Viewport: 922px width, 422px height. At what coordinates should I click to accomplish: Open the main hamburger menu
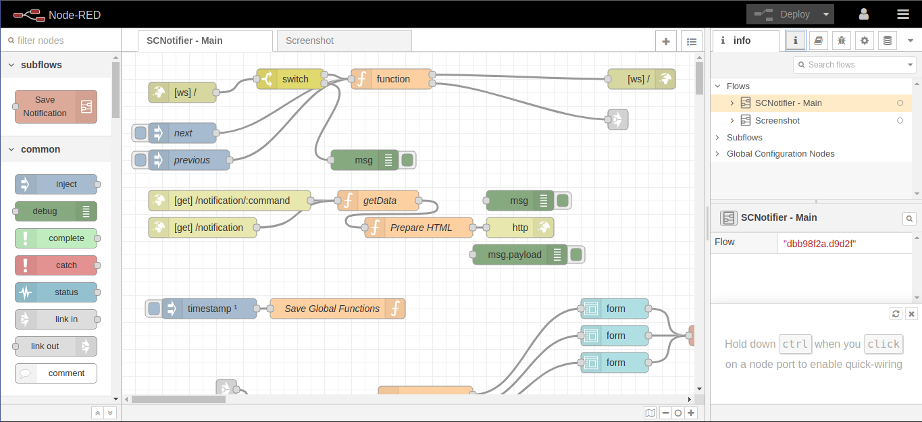point(902,14)
